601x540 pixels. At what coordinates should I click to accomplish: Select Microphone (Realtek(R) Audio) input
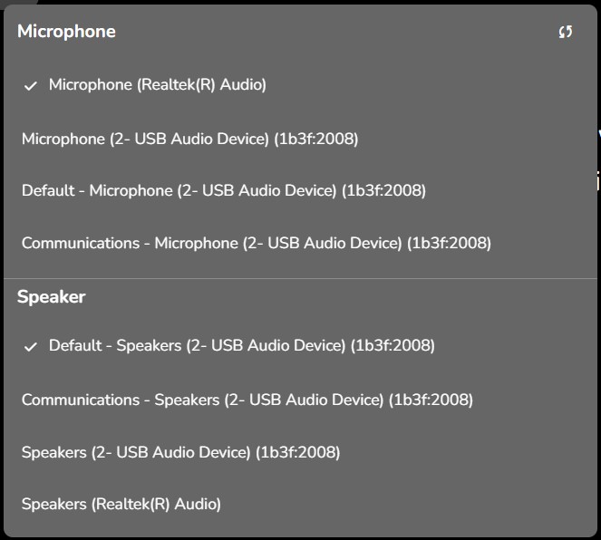pos(157,85)
